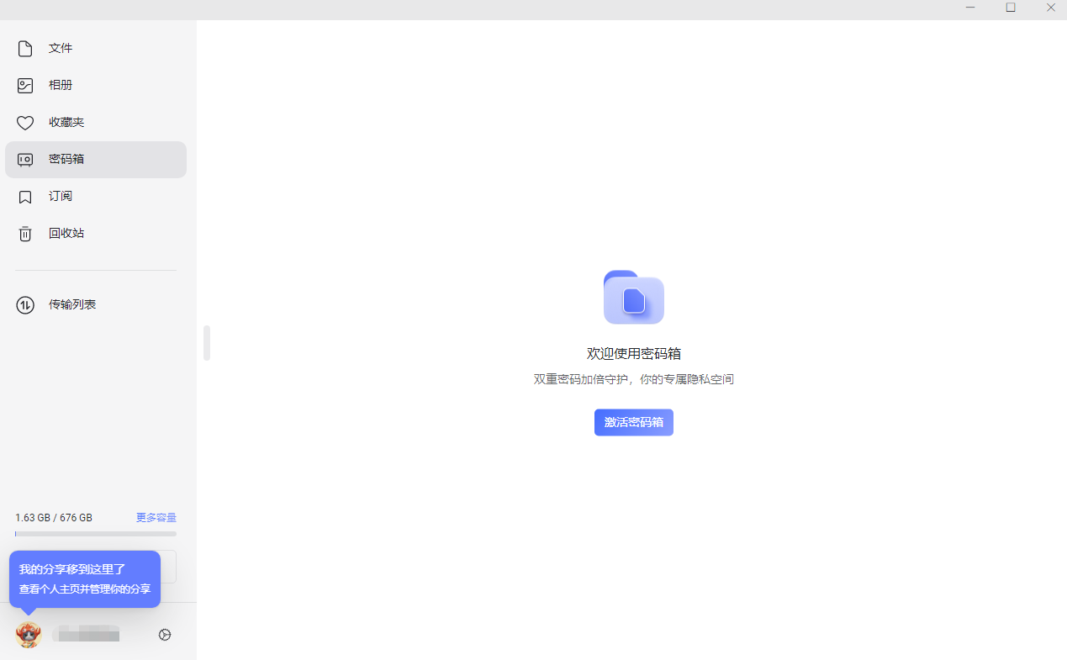Click the sidebar collapse handle
1067x660 pixels.
(207, 343)
